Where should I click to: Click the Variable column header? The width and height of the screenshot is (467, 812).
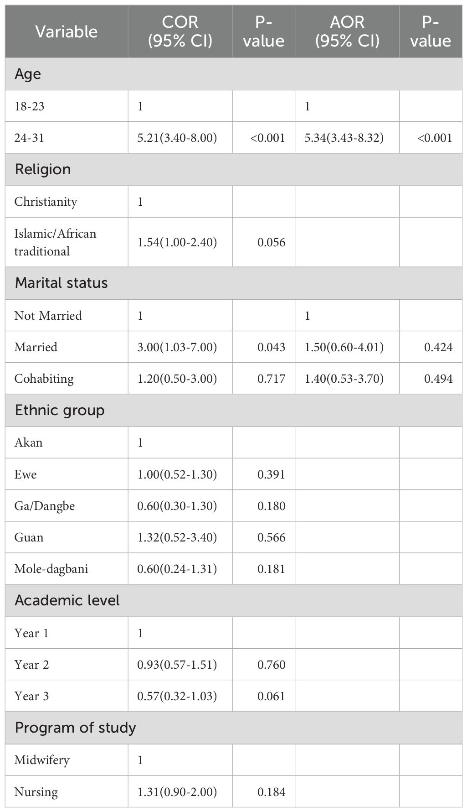point(67,31)
